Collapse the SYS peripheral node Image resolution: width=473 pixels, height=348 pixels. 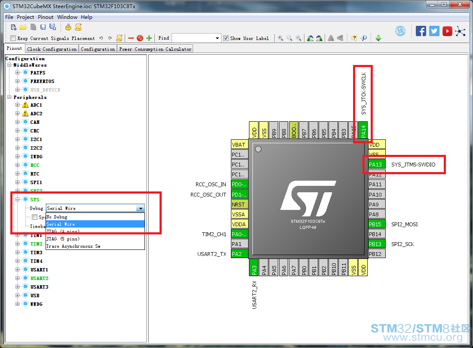coord(18,199)
